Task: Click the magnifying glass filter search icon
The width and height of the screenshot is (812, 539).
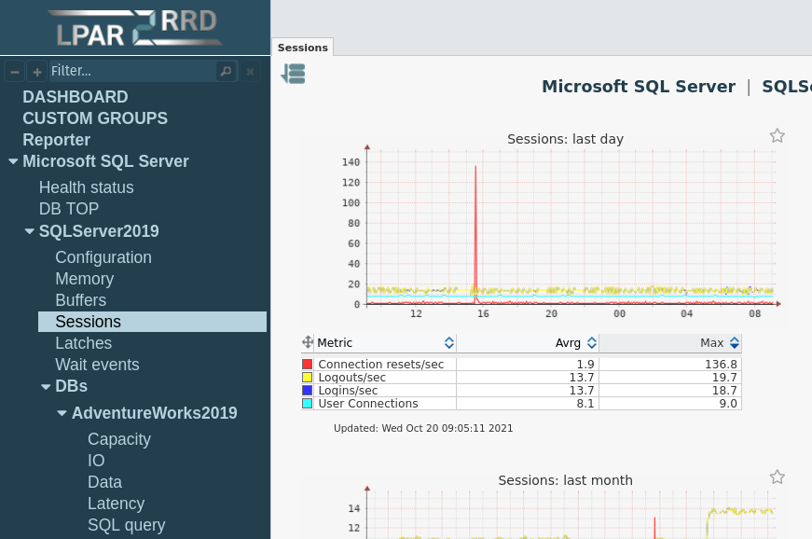Action: click(225, 71)
